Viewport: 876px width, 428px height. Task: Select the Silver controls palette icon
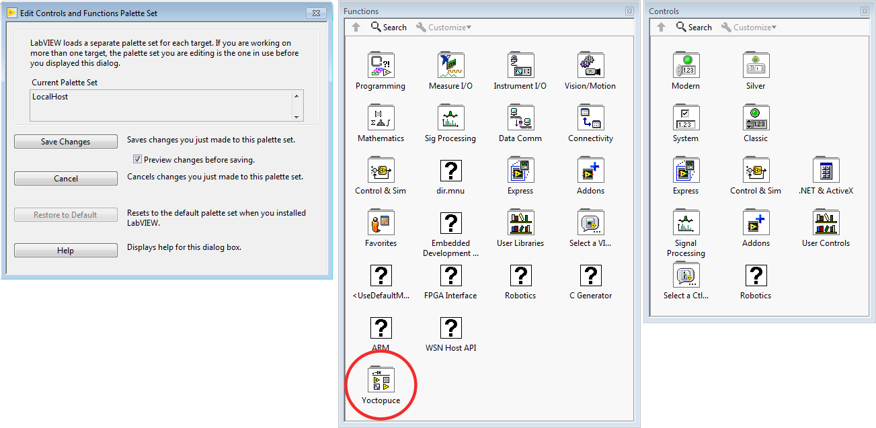(756, 66)
